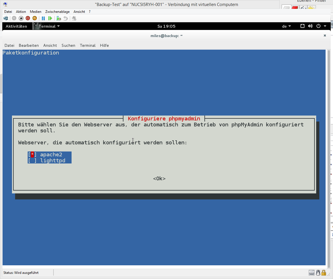333x279 pixels.
Task: Close the miles@backup terminal window
Action: pos(325,35)
